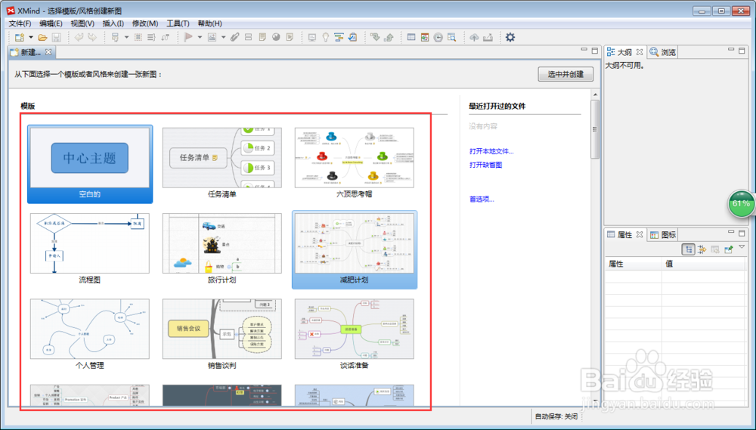Click the New workbook toolbar icon

tap(20, 37)
